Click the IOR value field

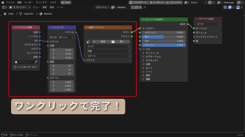coord(164,41)
